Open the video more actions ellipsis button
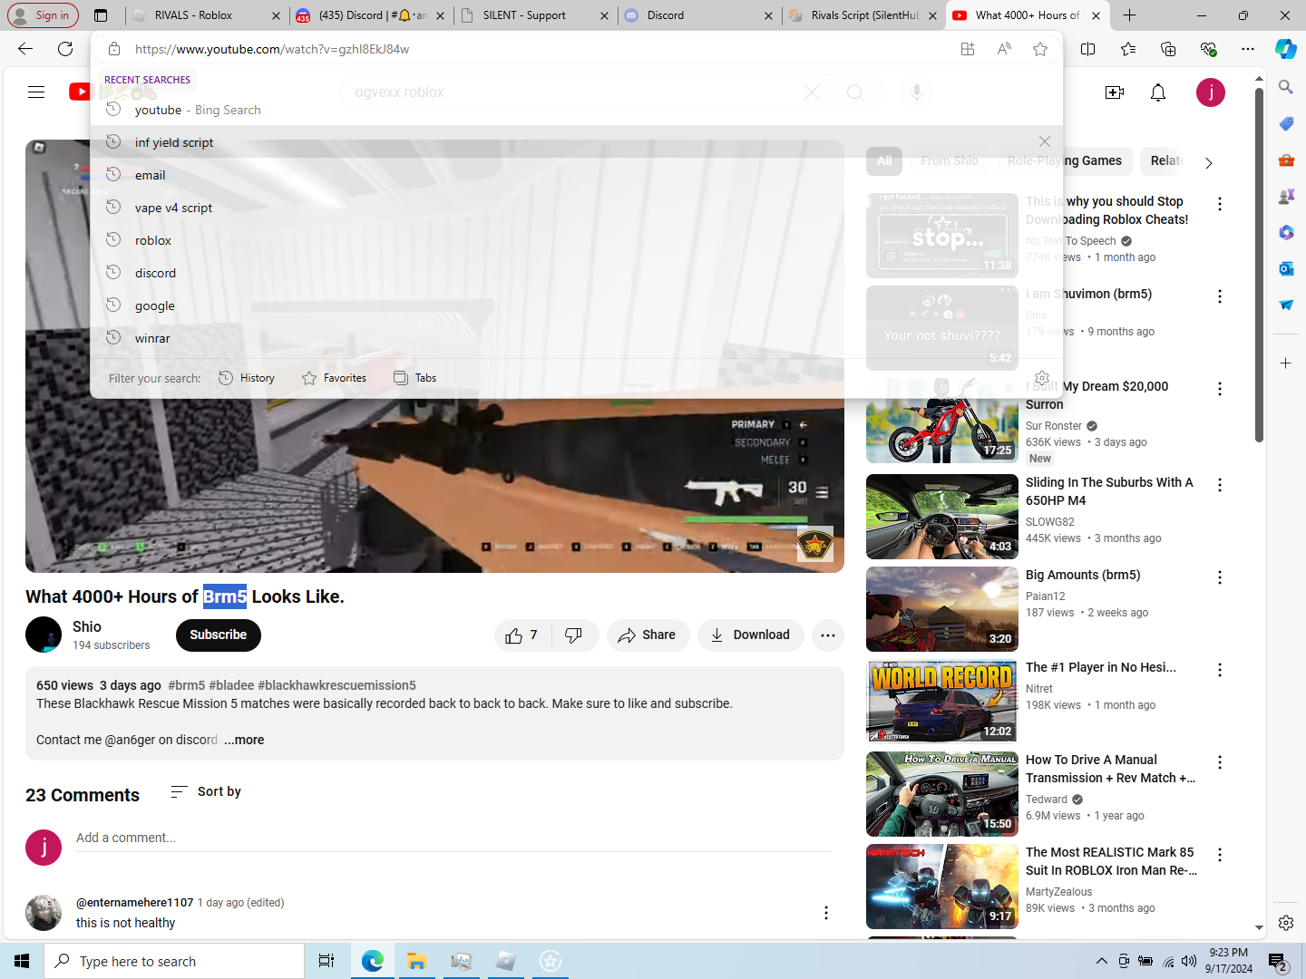The width and height of the screenshot is (1306, 979). pyautogui.click(x=828, y=635)
